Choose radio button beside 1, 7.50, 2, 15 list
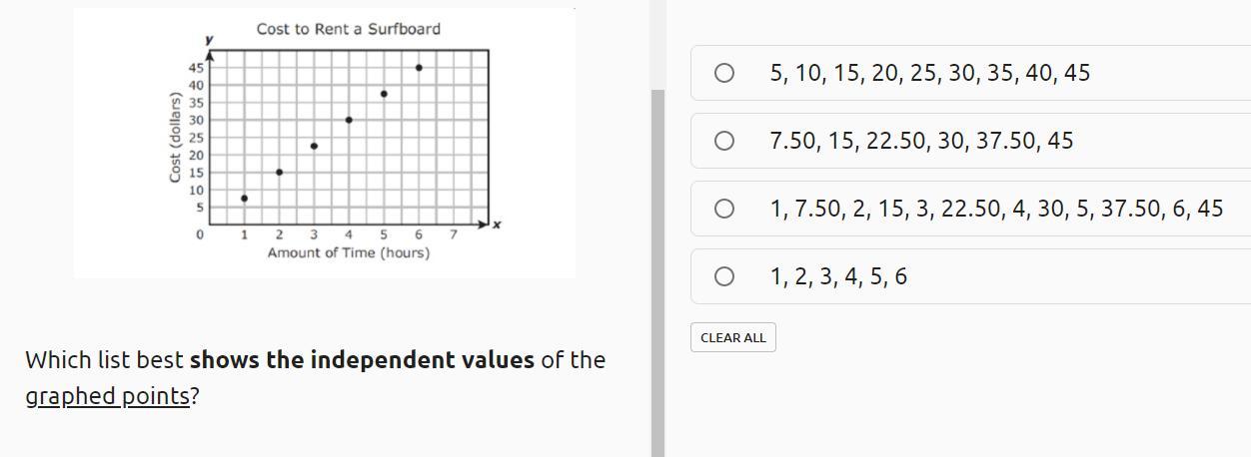 pyautogui.click(x=724, y=209)
